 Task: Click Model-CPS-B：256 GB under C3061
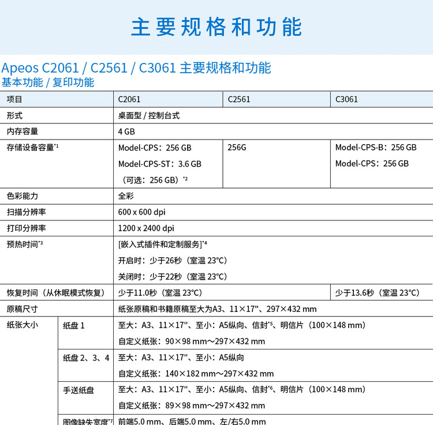click(376, 148)
